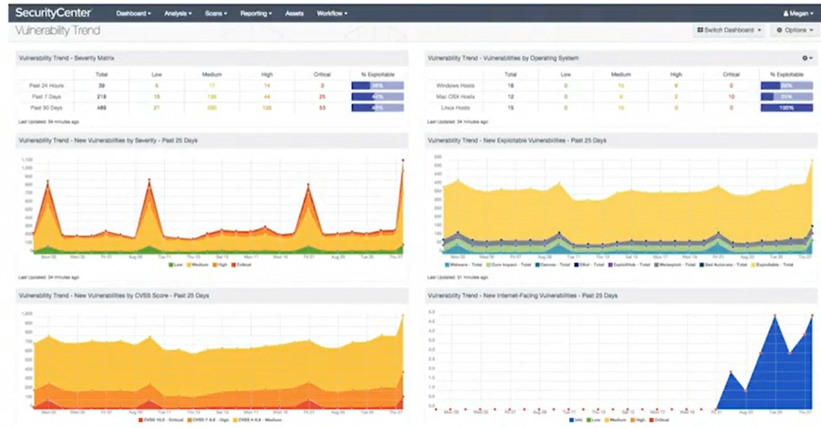
Task: Click the SecurityCenter logo
Action: (53, 13)
